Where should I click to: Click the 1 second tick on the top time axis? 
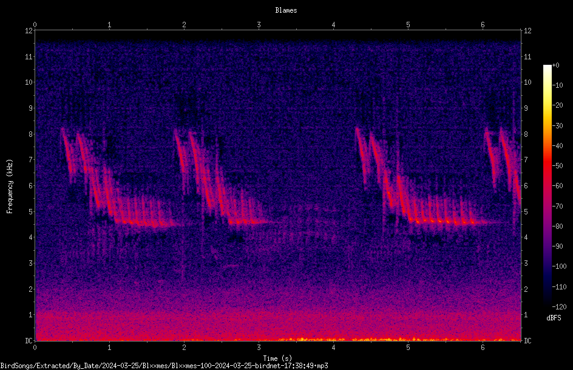[109, 25]
